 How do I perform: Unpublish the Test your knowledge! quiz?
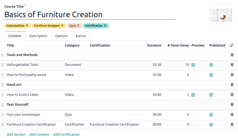211,115
